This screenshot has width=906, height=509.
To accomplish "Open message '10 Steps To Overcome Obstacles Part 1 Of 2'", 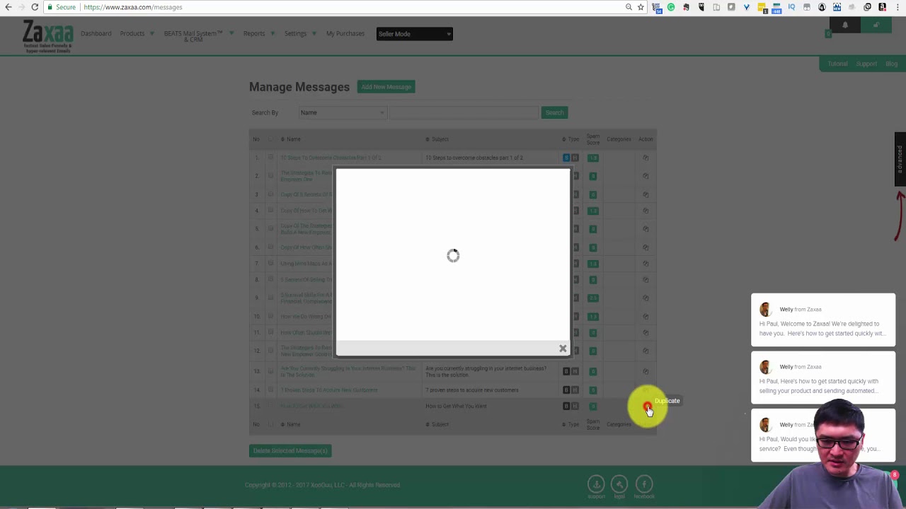I will [x=331, y=158].
